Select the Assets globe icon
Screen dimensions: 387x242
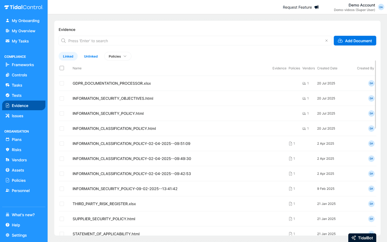click(8, 170)
